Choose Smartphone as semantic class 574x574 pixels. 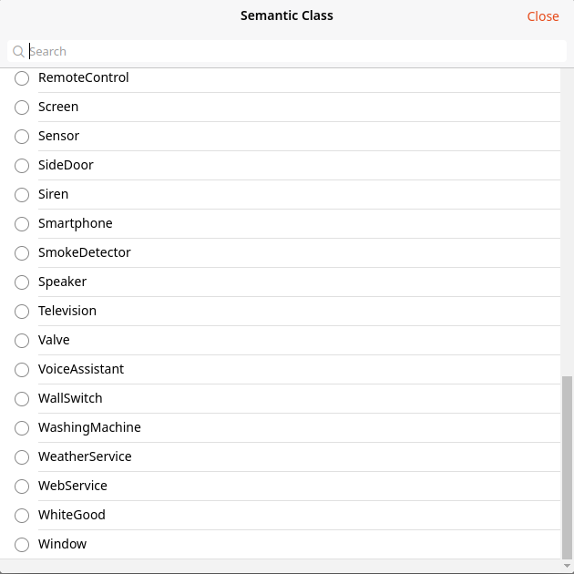[x=22, y=223]
